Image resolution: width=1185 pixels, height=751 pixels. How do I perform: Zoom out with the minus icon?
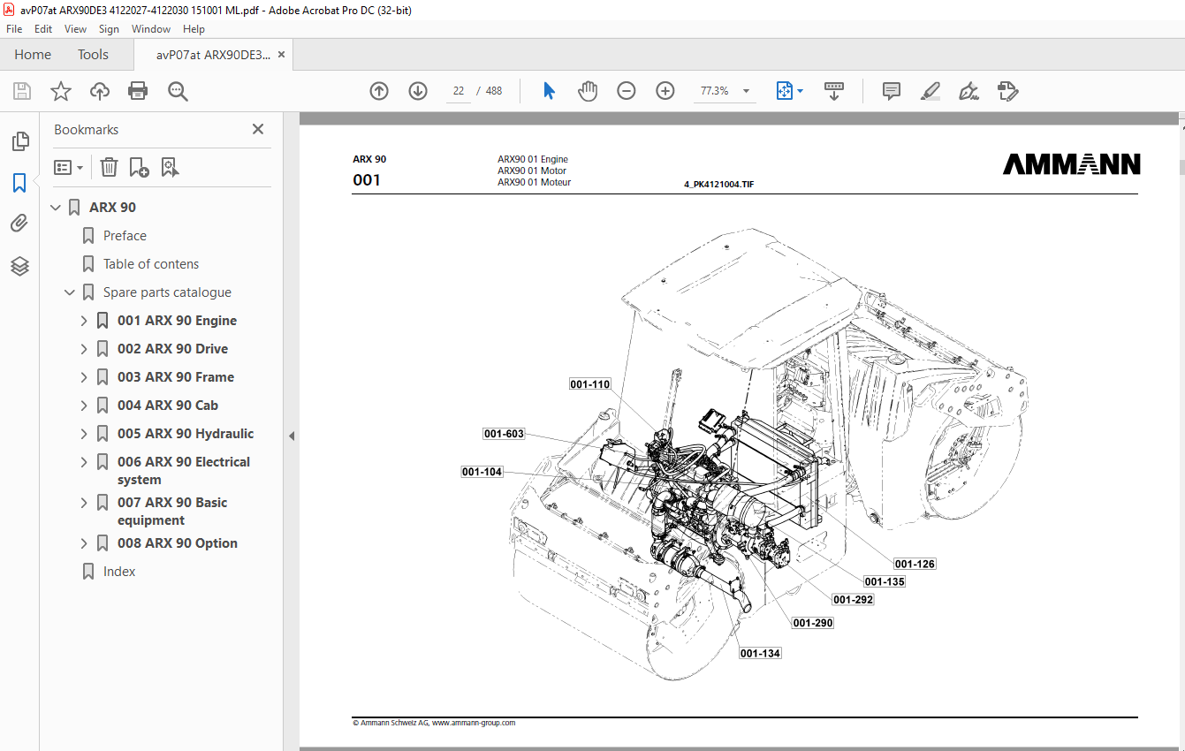pos(627,91)
